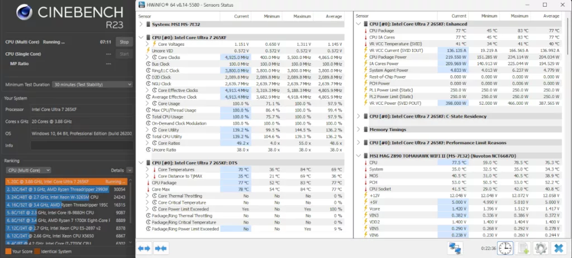Click thermometer icon beside Core Max
572x258 pixels.
pyautogui.click(x=148, y=189)
